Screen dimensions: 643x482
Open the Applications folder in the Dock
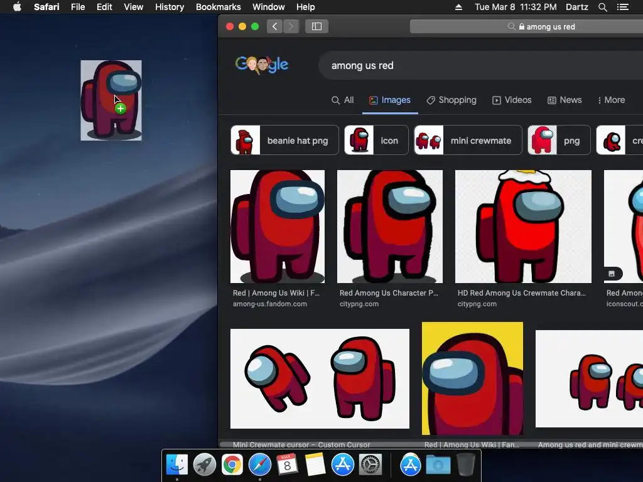410,465
